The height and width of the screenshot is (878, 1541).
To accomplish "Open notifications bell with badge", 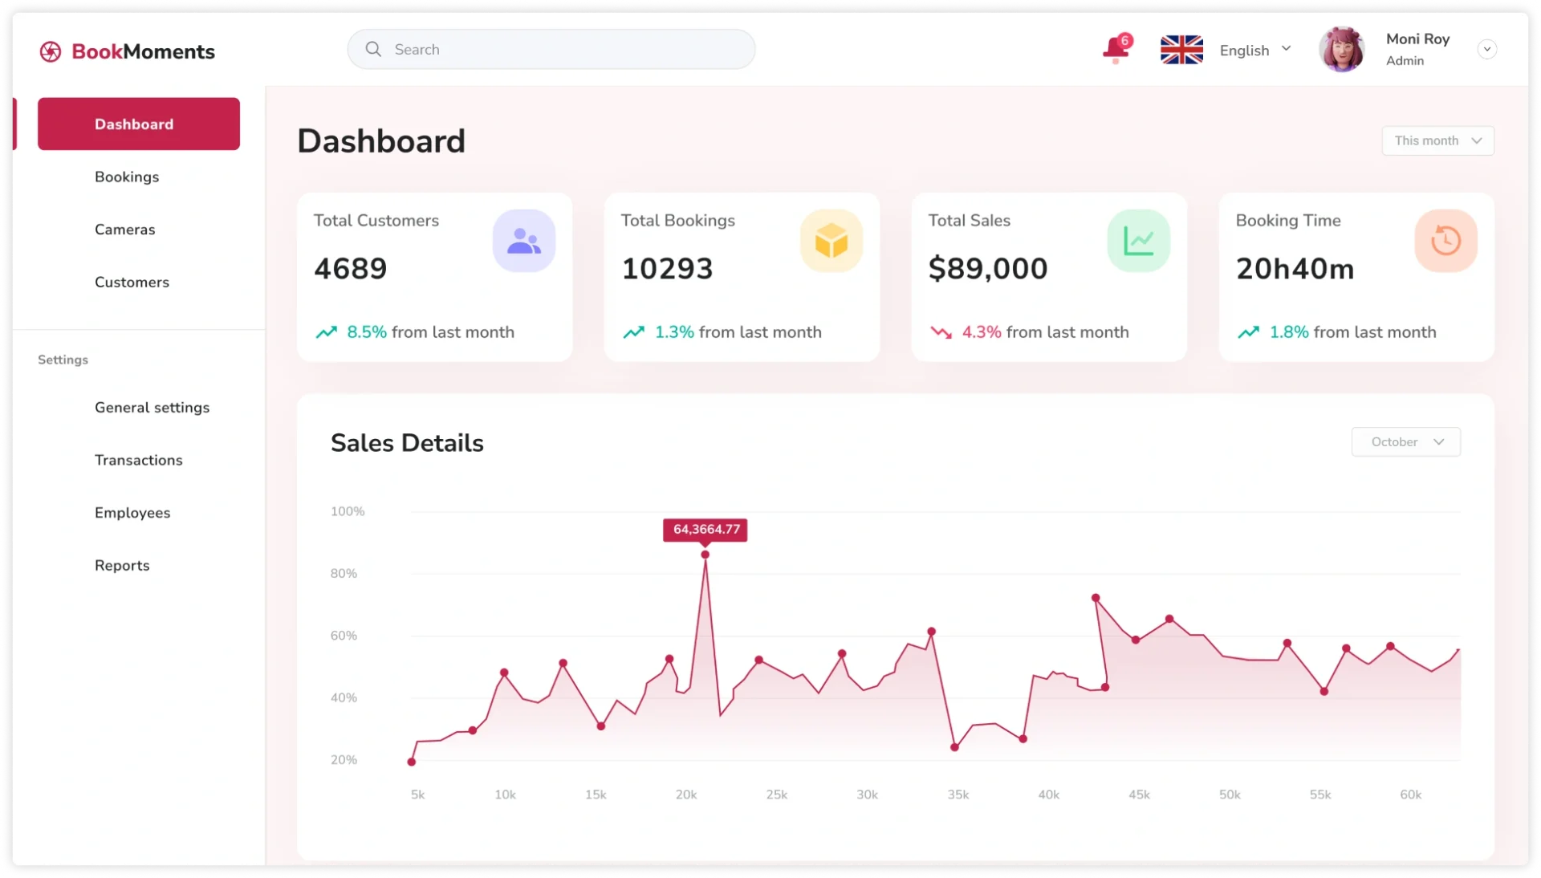I will (x=1116, y=49).
